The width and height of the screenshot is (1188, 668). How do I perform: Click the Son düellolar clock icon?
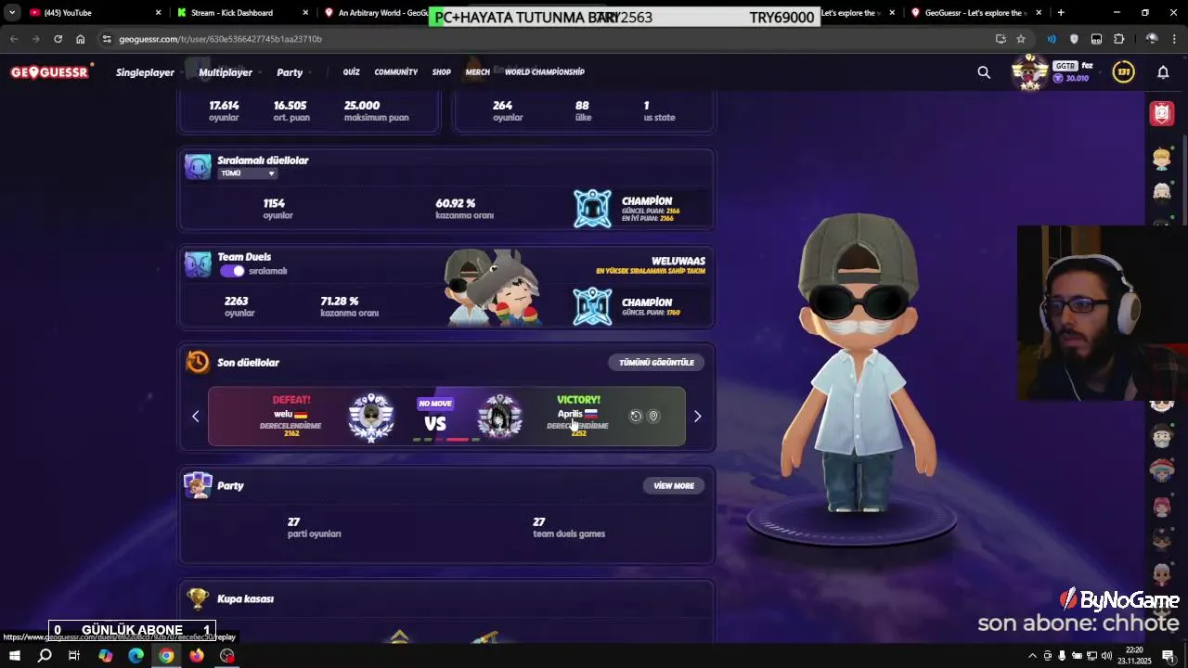click(198, 362)
